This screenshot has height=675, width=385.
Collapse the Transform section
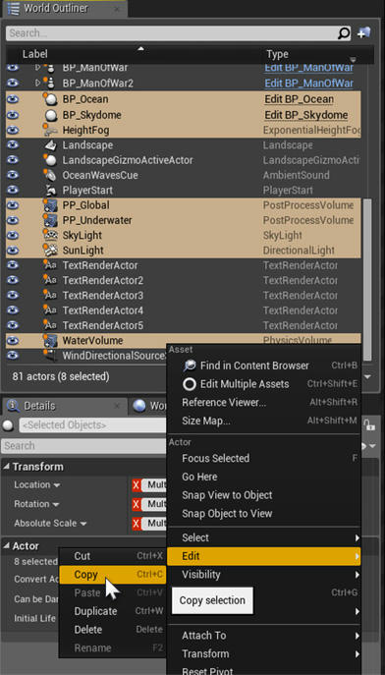click(7, 467)
